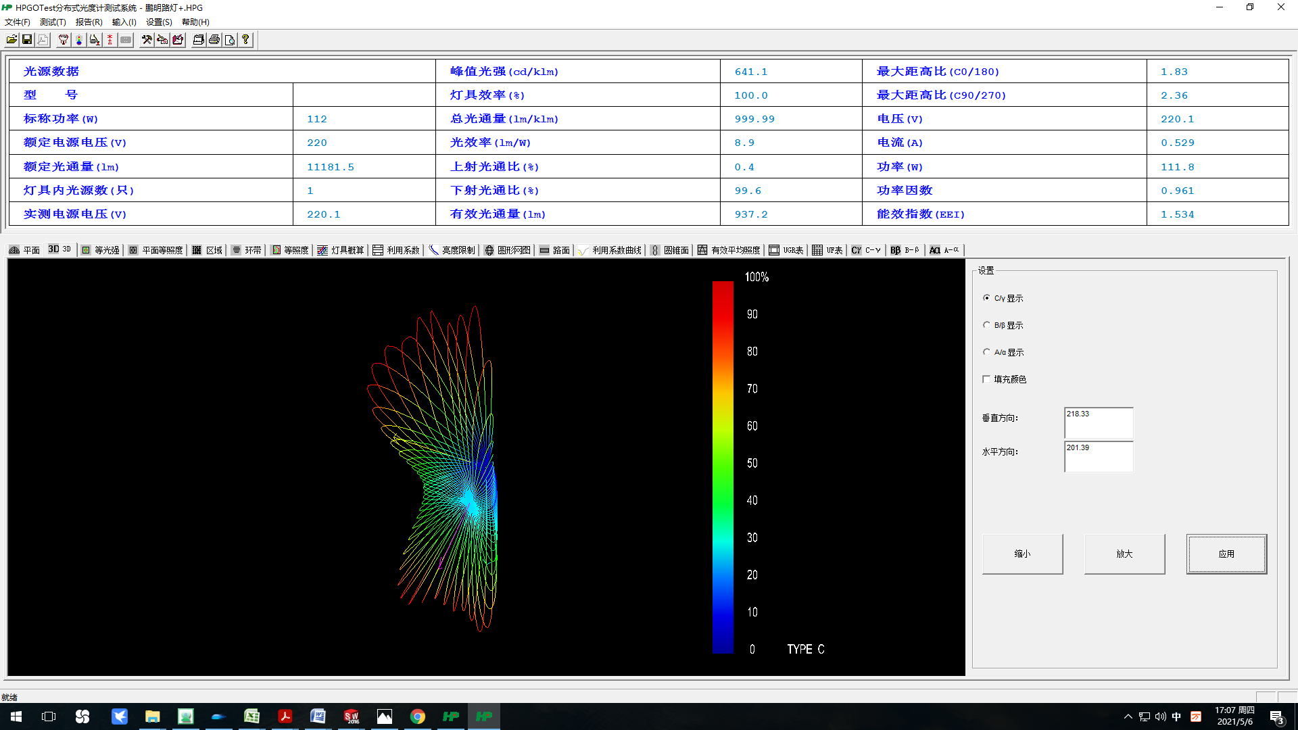Select the C/γ 显示 radio option
The height and width of the screenshot is (730, 1298).
coord(986,298)
